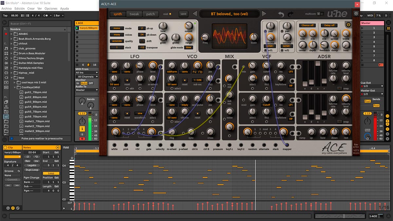
Task: Click the ACE output knob
Action: click(188, 26)
